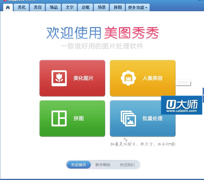Expand the side panel arrow on right edge

[x=203, y=95]
